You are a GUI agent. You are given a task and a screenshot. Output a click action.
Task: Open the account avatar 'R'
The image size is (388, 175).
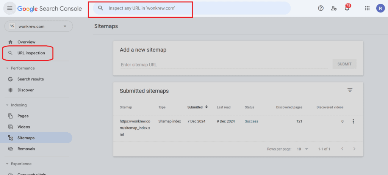(380, 8)
